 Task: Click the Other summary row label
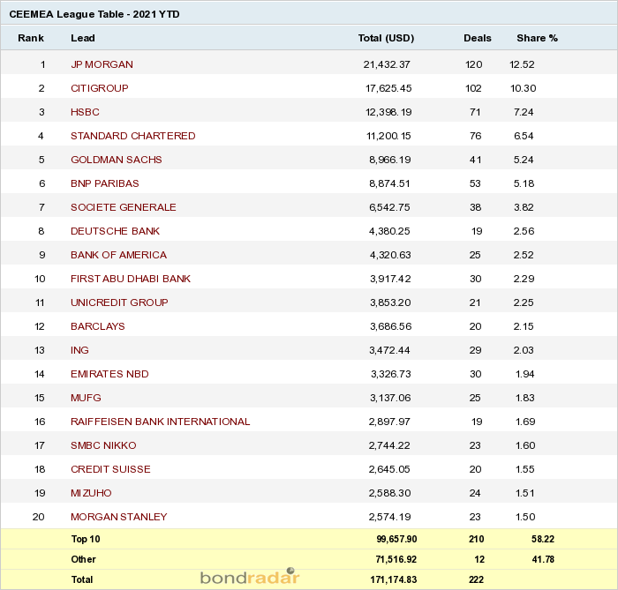coord(83,559)
